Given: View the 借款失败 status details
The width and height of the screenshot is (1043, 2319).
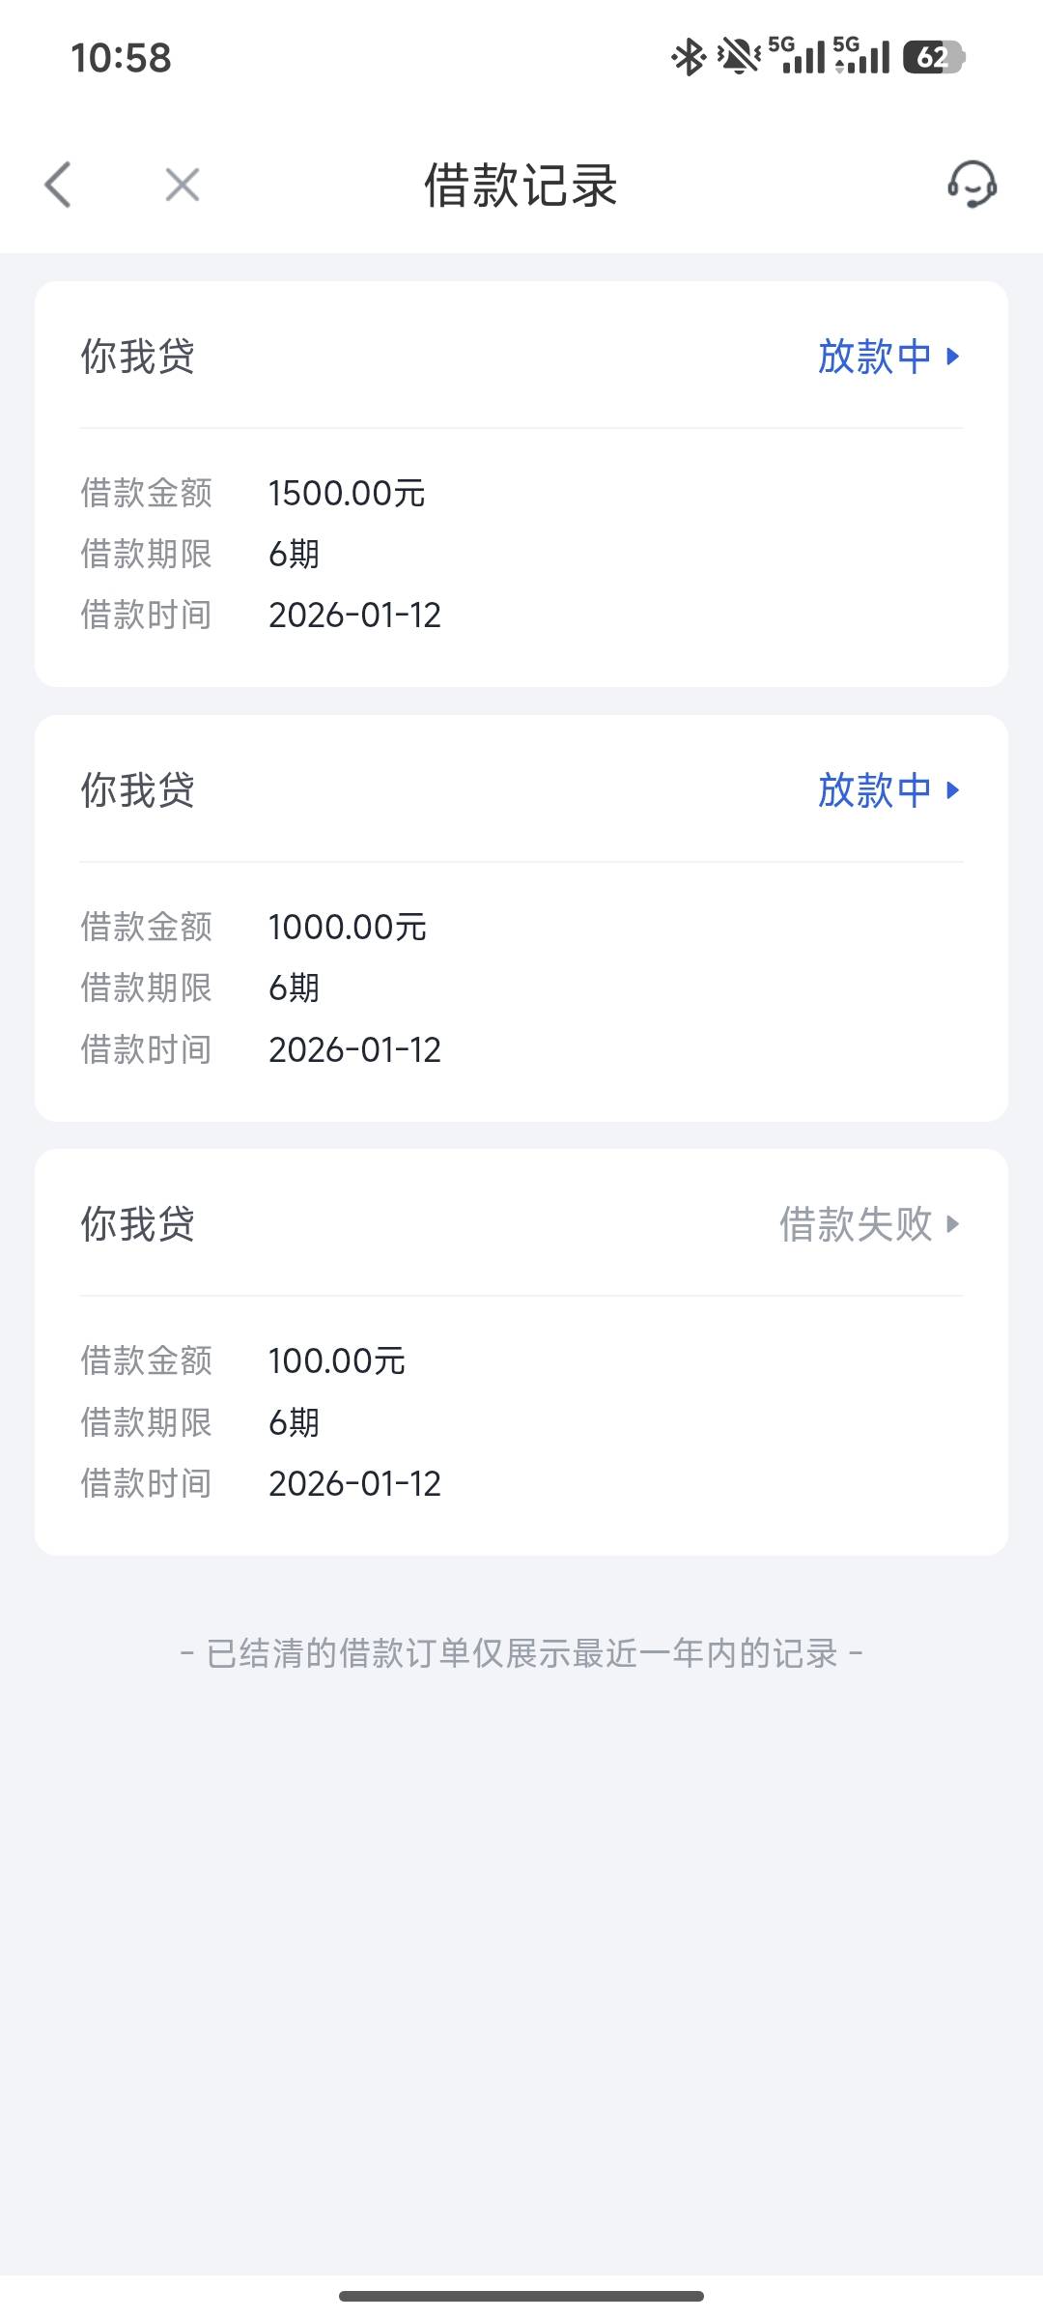Looking at the screenshot, I should click(855, 1224).
